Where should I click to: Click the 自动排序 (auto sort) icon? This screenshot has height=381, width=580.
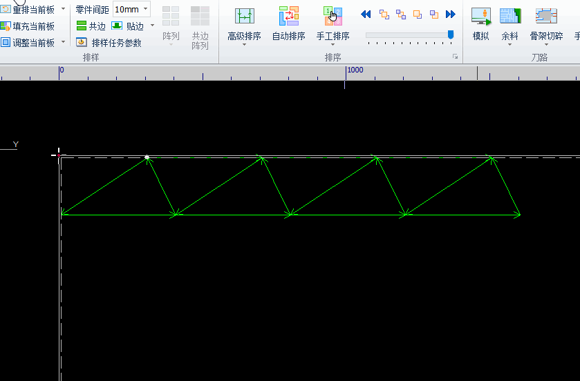point(288,17)
